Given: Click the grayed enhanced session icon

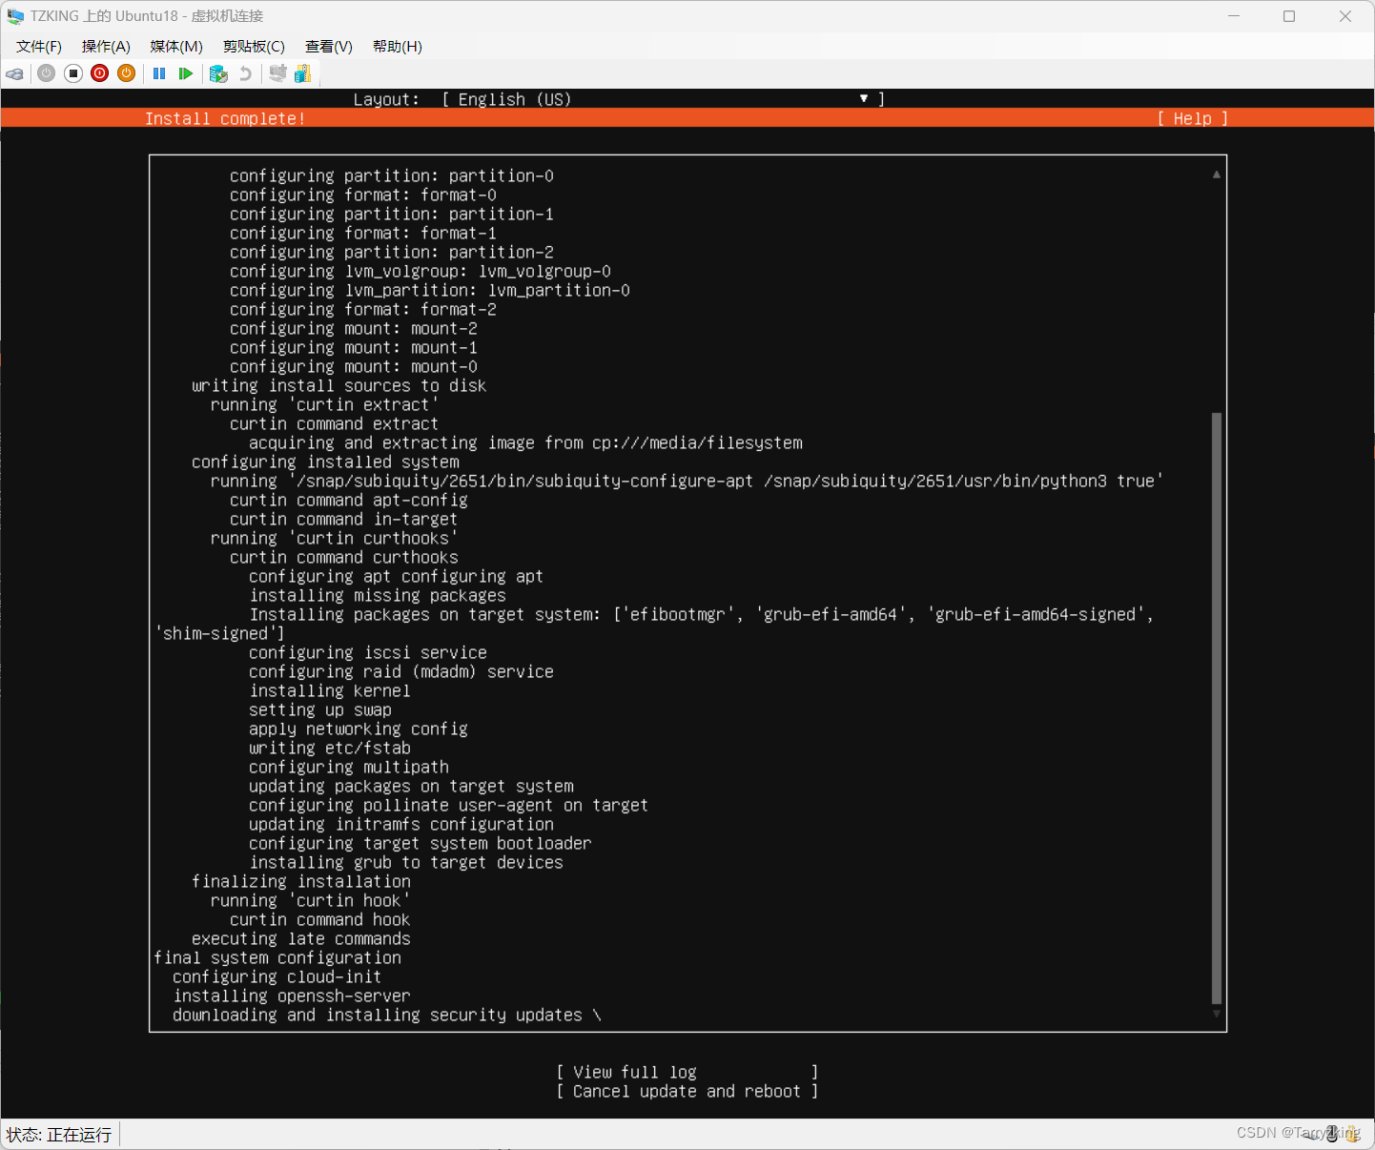Looking at the screenshot, I should [277, 73].
